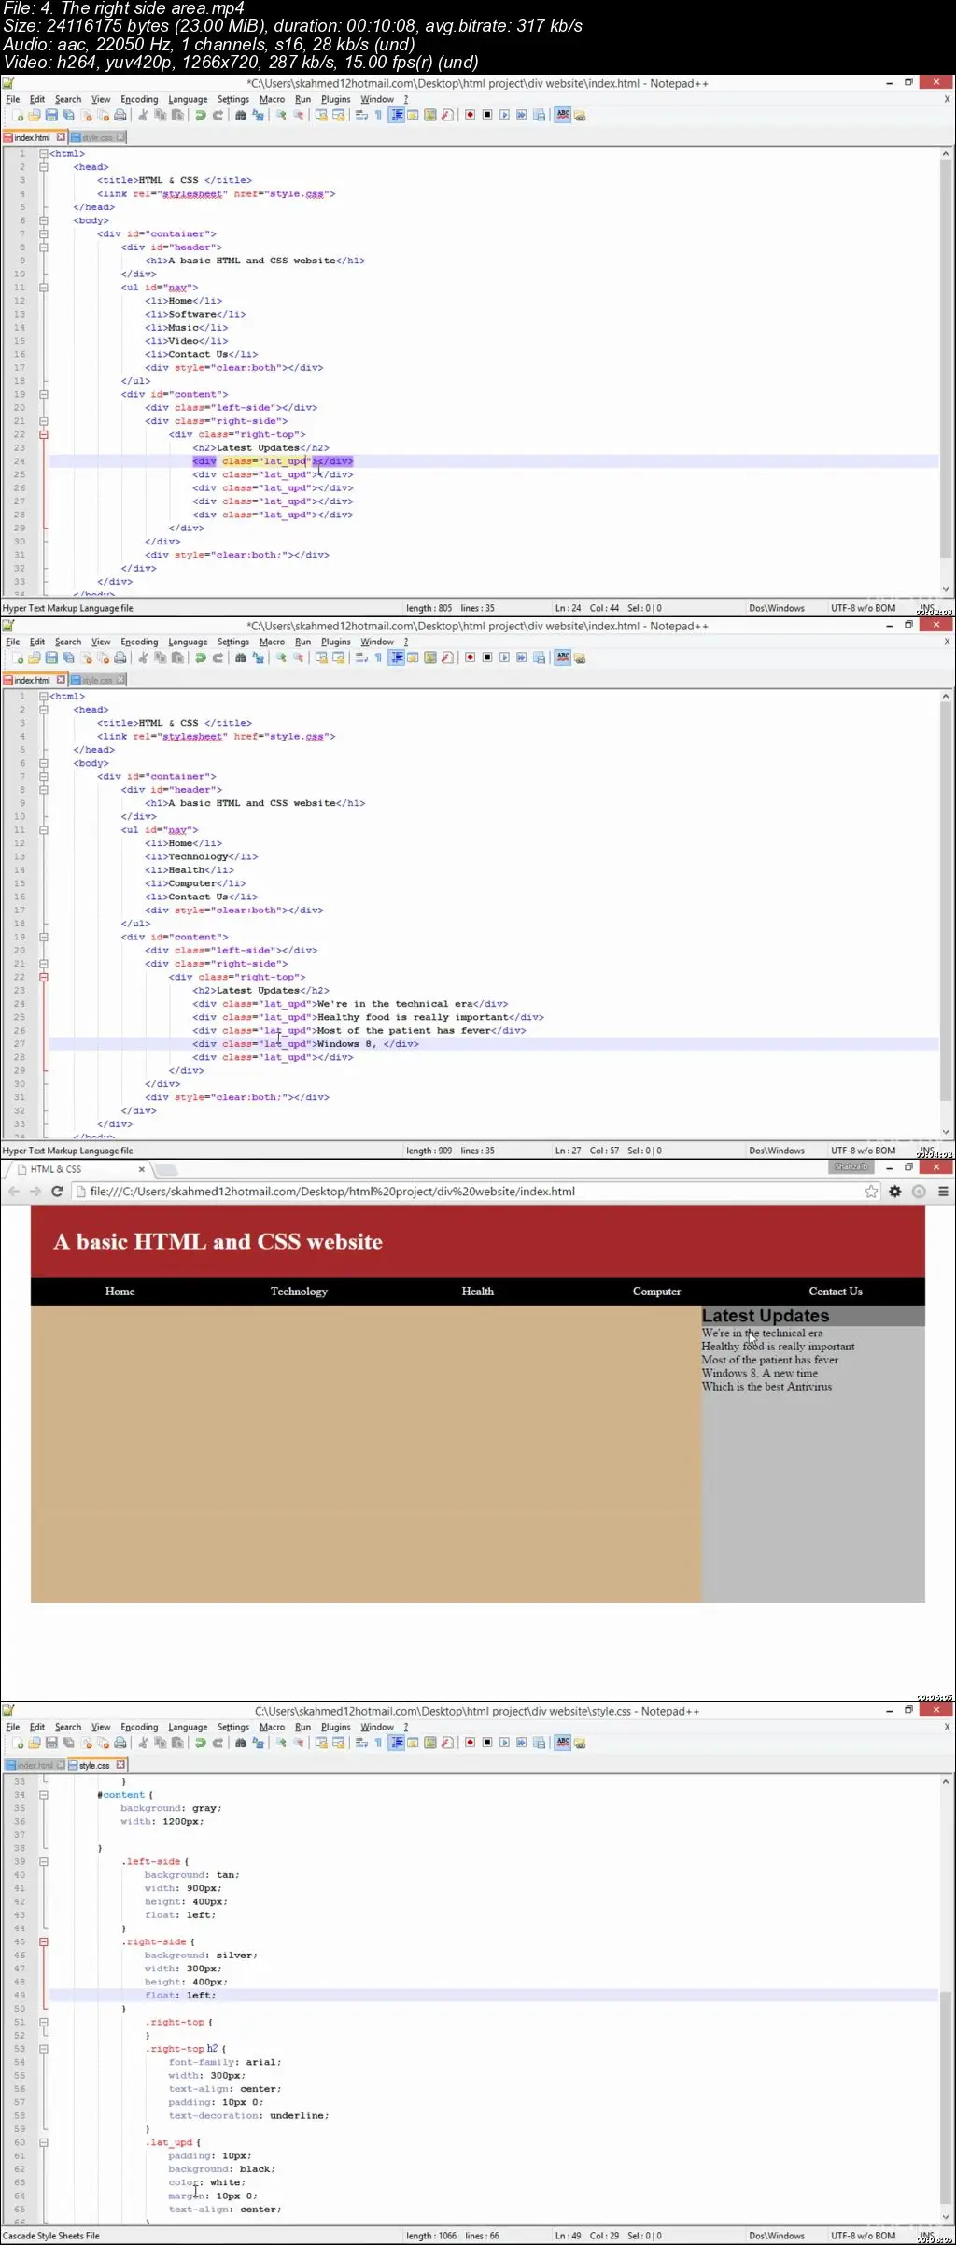Screen dimensions: 956x2245
Task: Click reload button in Chrome window
Action: 57,1192
